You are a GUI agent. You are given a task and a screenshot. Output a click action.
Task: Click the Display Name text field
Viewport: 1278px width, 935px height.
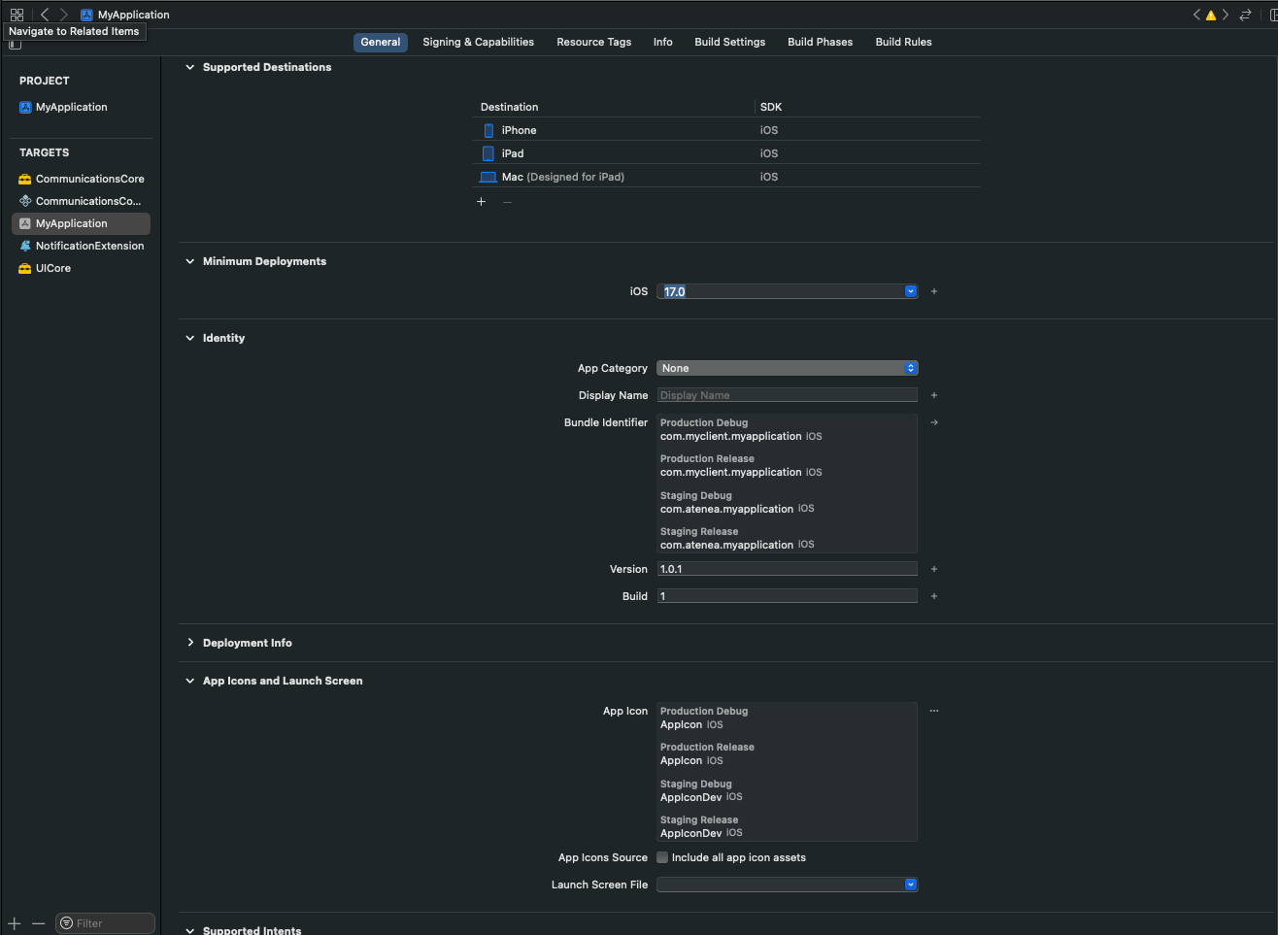point(788,395)
